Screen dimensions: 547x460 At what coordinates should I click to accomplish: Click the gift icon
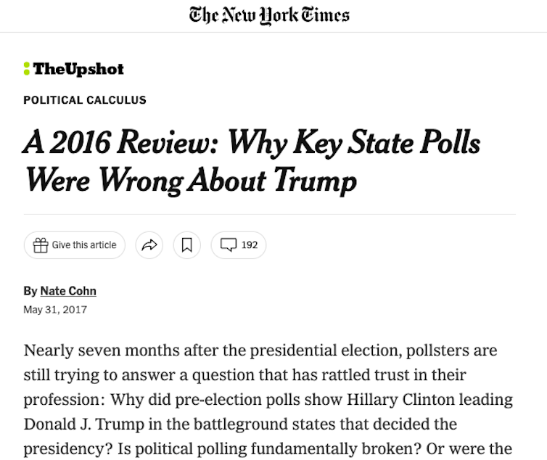pos(41,245)
